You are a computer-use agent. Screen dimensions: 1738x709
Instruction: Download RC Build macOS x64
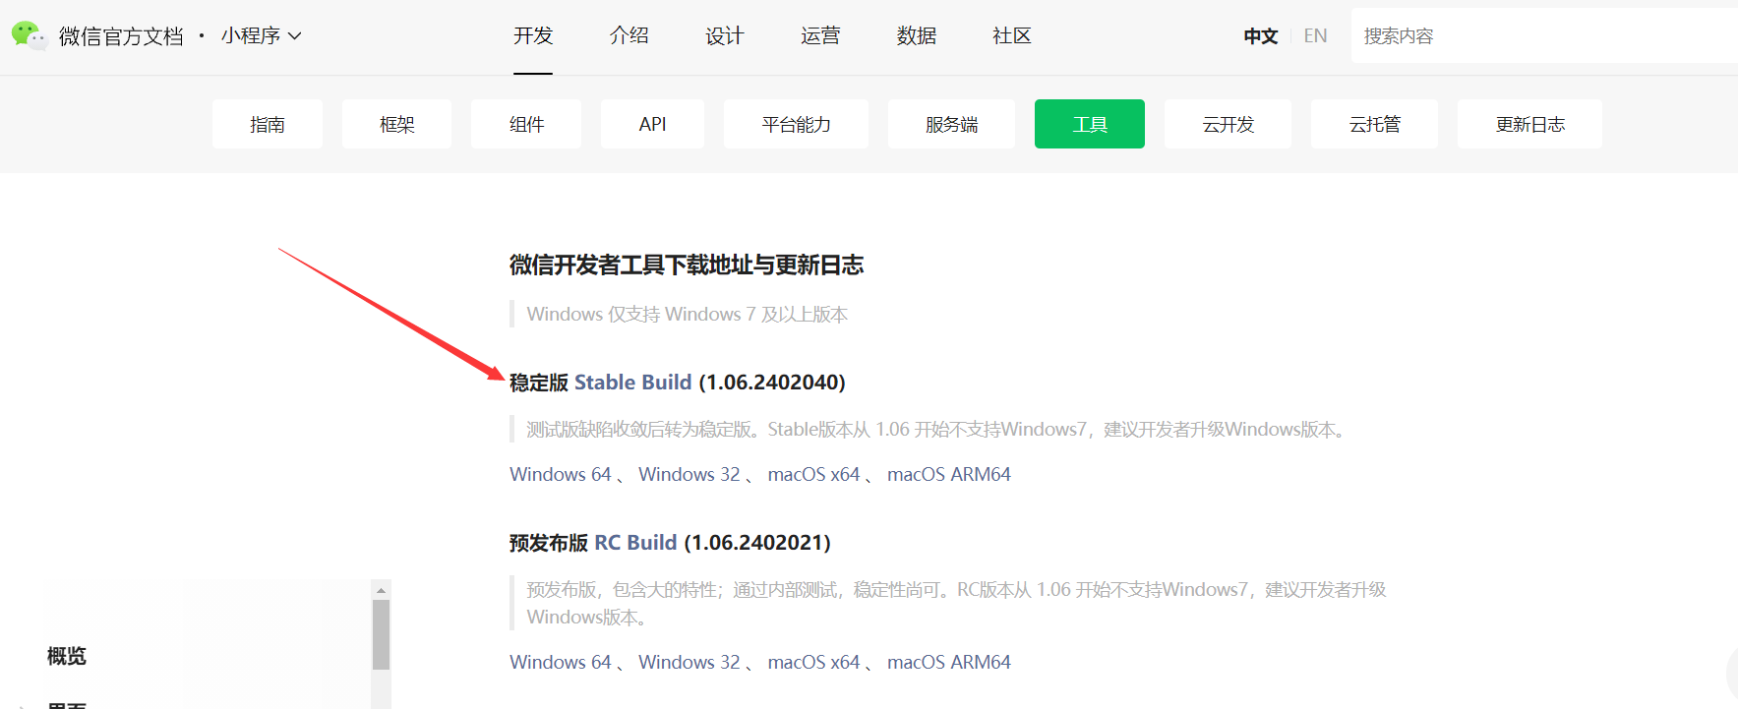(x=814, y=662)
